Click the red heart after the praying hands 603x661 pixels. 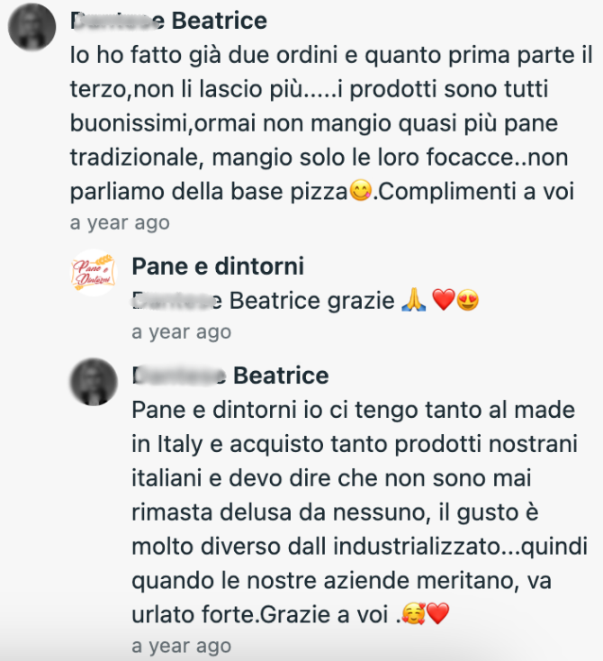(443, 302)
